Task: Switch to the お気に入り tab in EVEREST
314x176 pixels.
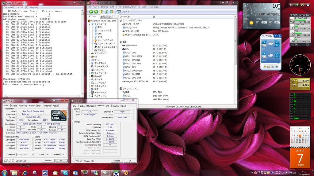Action: 106,16
